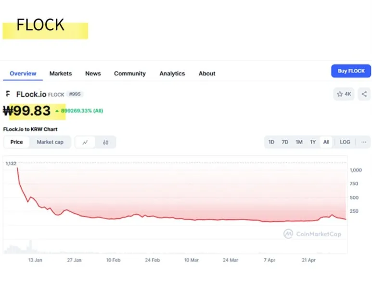Select the All time range
Viewport: 372px width, 303px height.
[x=326, y=142]
